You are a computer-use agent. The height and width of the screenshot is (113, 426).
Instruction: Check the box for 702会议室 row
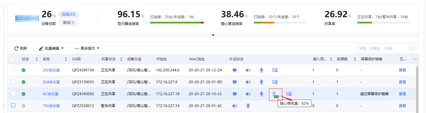click(x=13, y=105)
